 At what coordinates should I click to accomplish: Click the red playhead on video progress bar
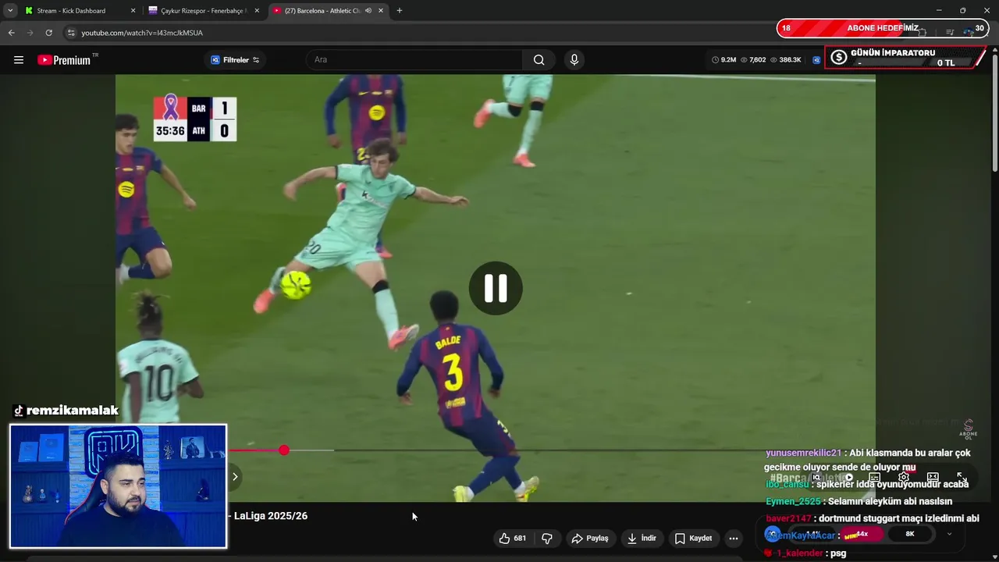pyautogui.click(x=284, y=450)
